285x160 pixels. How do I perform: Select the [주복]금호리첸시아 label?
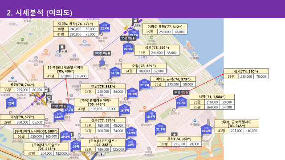pos(236,124)
